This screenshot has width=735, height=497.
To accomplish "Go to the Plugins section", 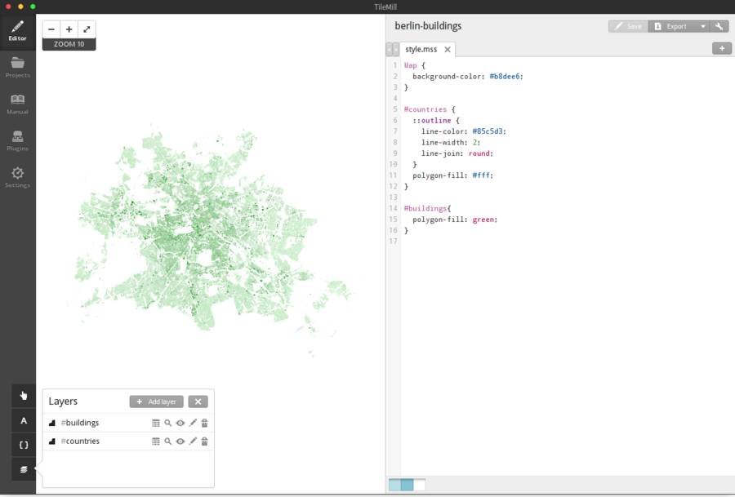I will 17,140.
